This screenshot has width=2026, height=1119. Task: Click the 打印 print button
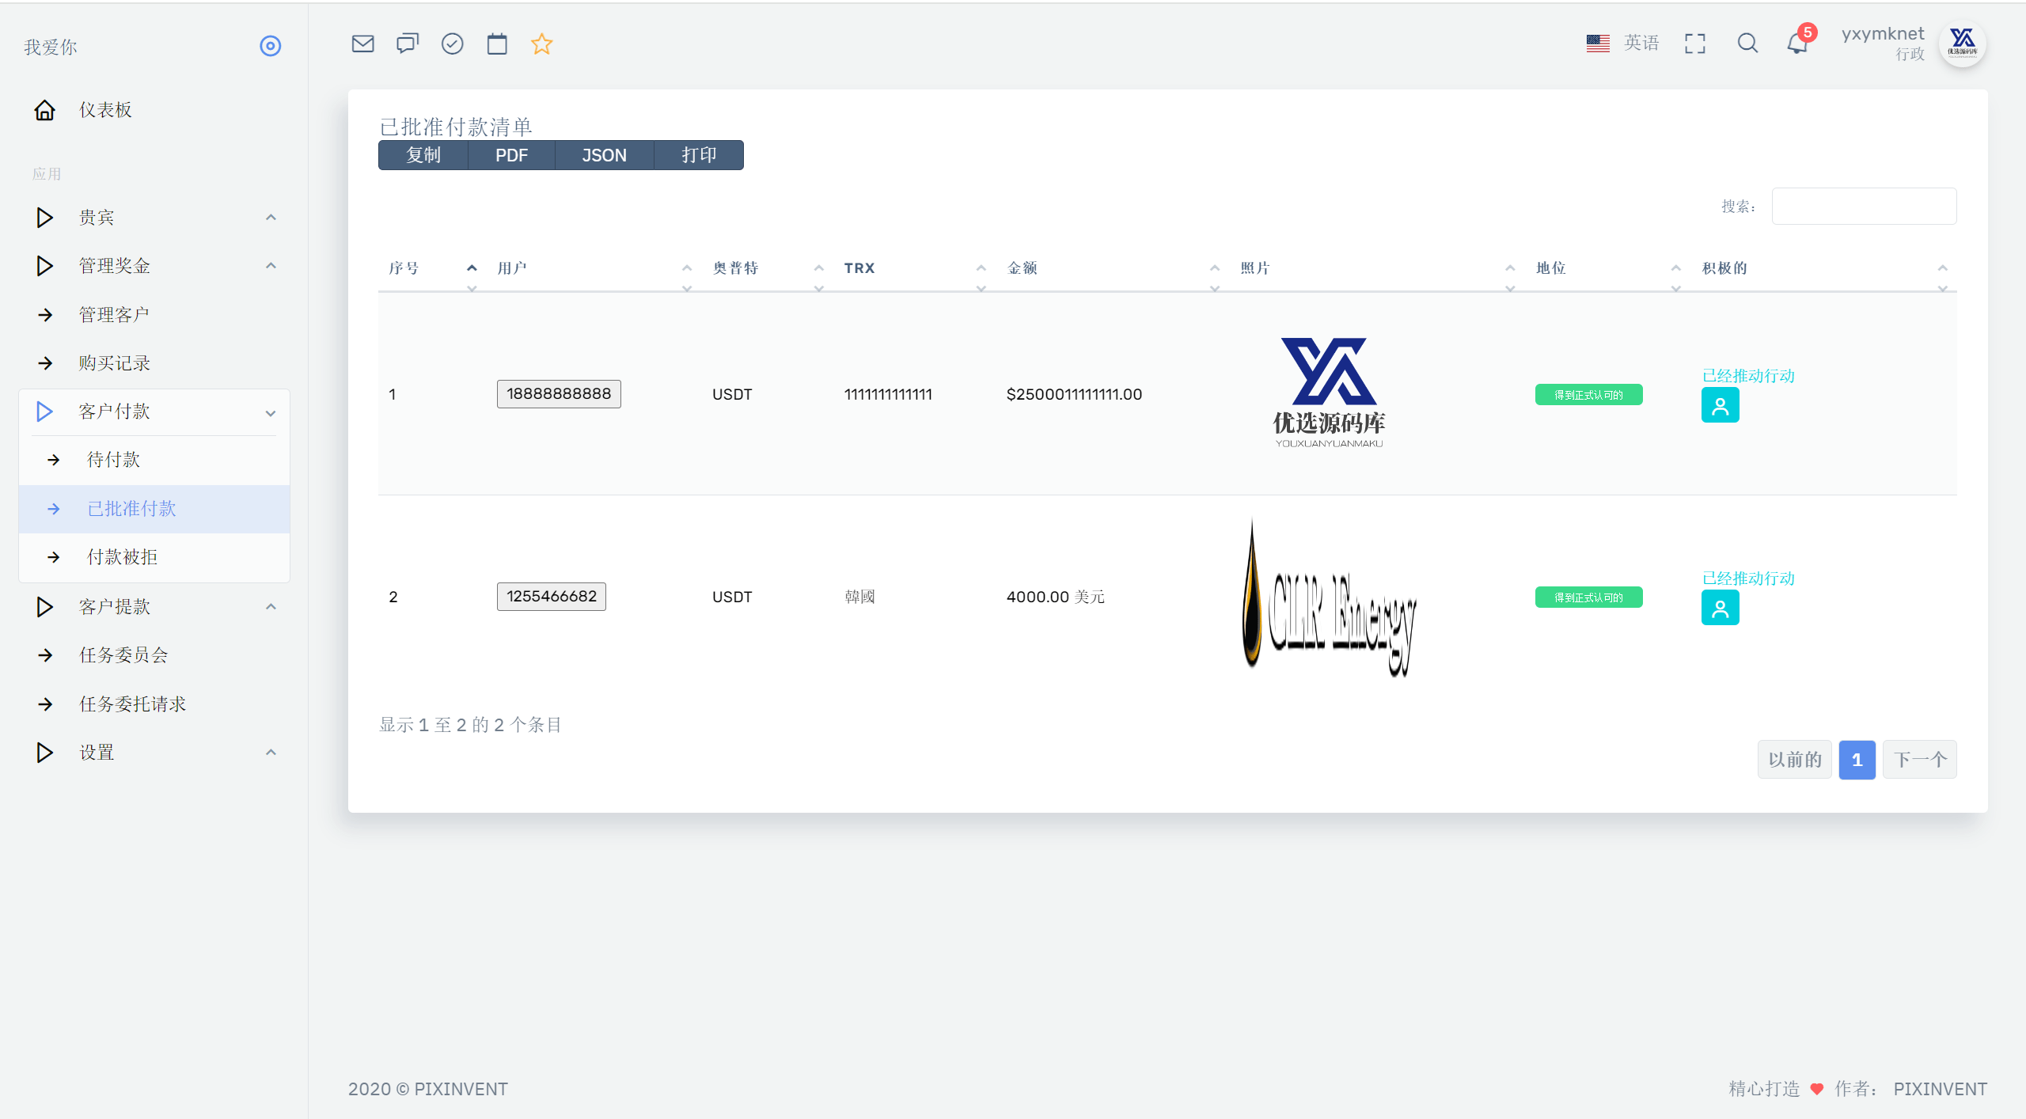[699, 155]
